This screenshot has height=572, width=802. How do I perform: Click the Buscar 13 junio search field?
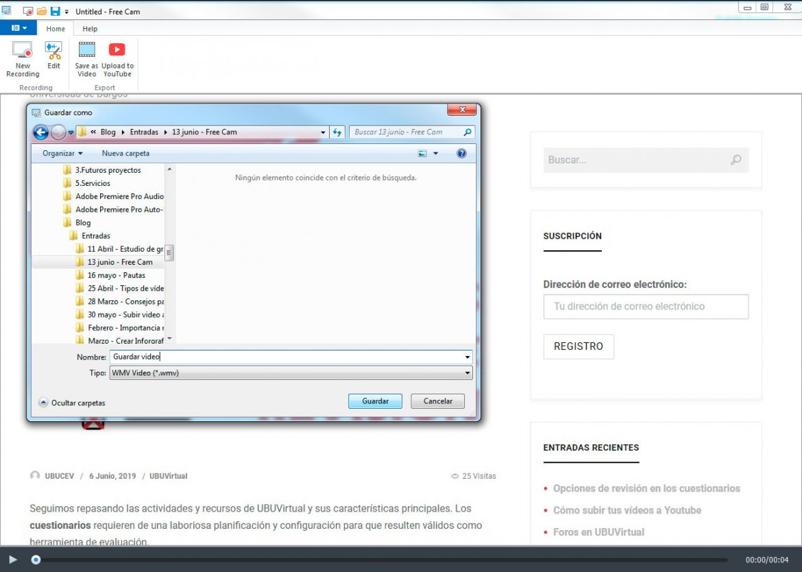[406, 132]
